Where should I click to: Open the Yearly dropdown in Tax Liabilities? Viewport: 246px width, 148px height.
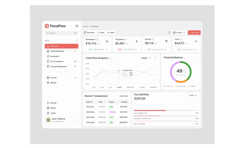point(193,96)
